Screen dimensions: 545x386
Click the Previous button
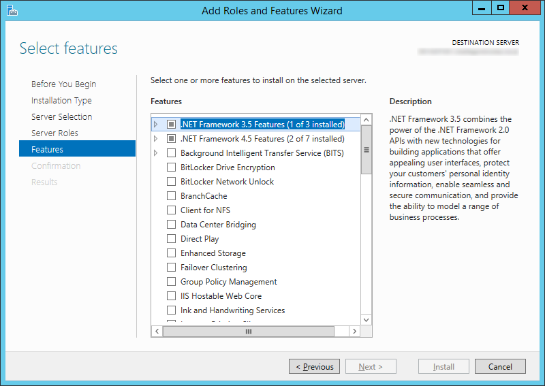tap(314, 366)
